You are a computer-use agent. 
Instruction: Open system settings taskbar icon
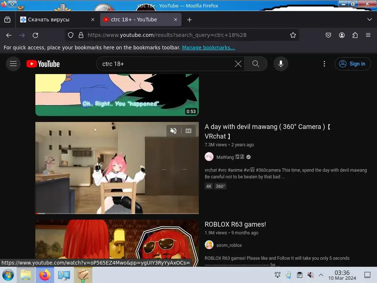coord(64,275)
